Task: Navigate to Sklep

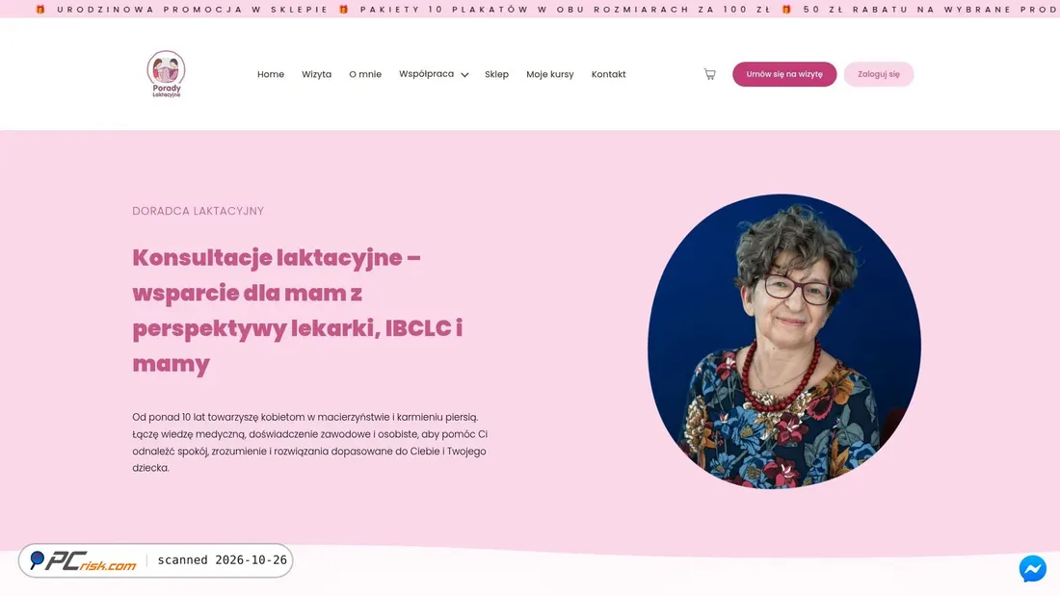Action: (496, 74)
